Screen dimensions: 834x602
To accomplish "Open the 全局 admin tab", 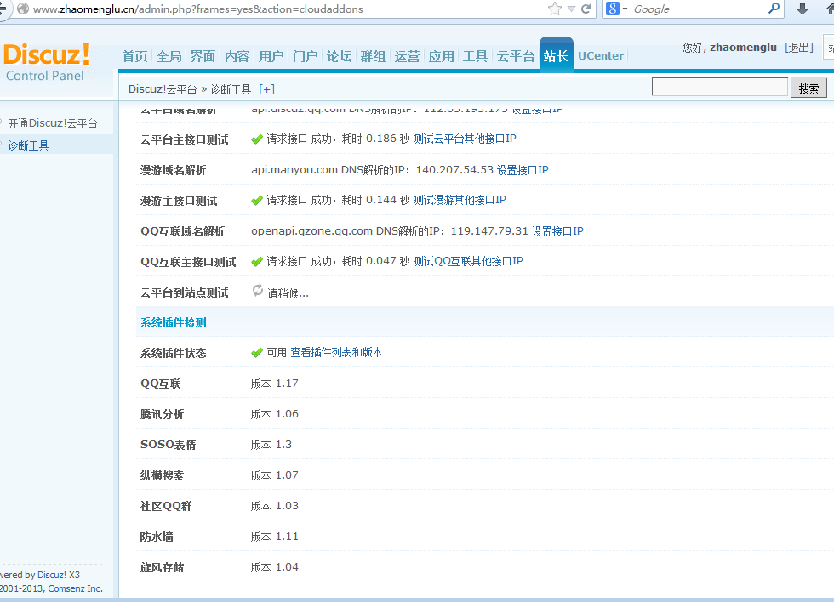I will (x=169, y=56).
